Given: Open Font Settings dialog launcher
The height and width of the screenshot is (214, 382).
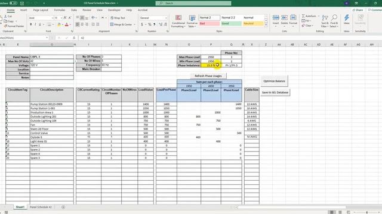Looking at the screenshot, I should point(72,32).
